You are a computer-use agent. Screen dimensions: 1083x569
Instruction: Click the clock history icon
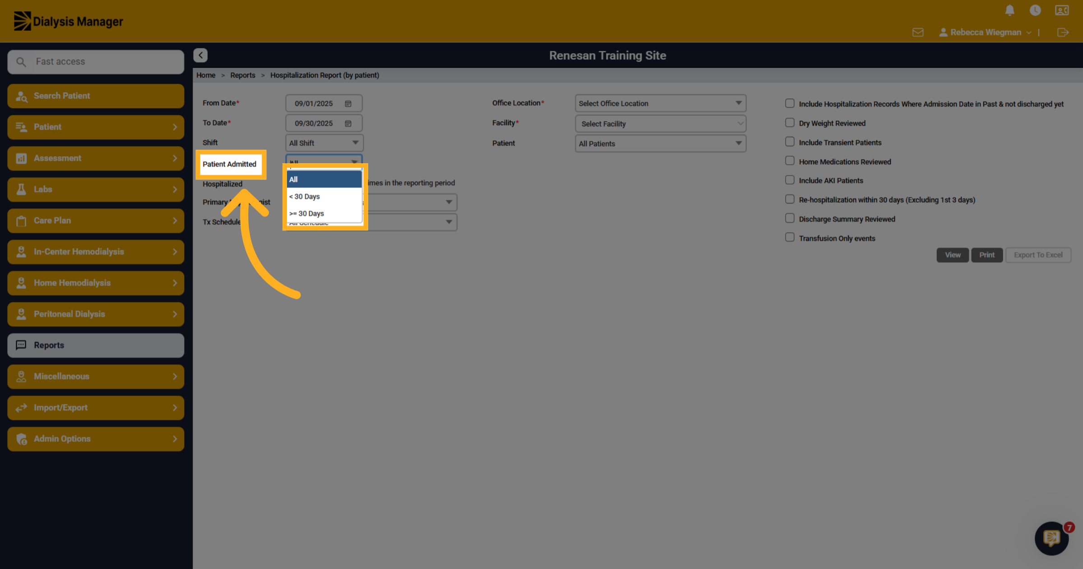point(1035,10)
